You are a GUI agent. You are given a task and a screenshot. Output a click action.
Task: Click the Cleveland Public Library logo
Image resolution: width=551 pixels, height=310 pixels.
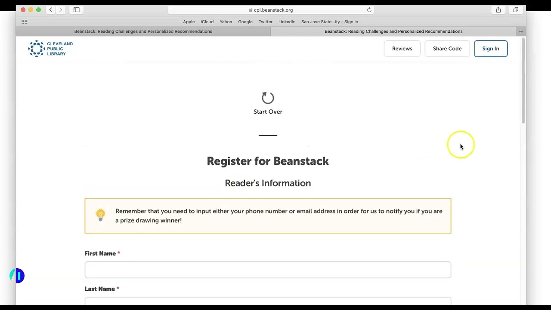(x=50, y=49)
